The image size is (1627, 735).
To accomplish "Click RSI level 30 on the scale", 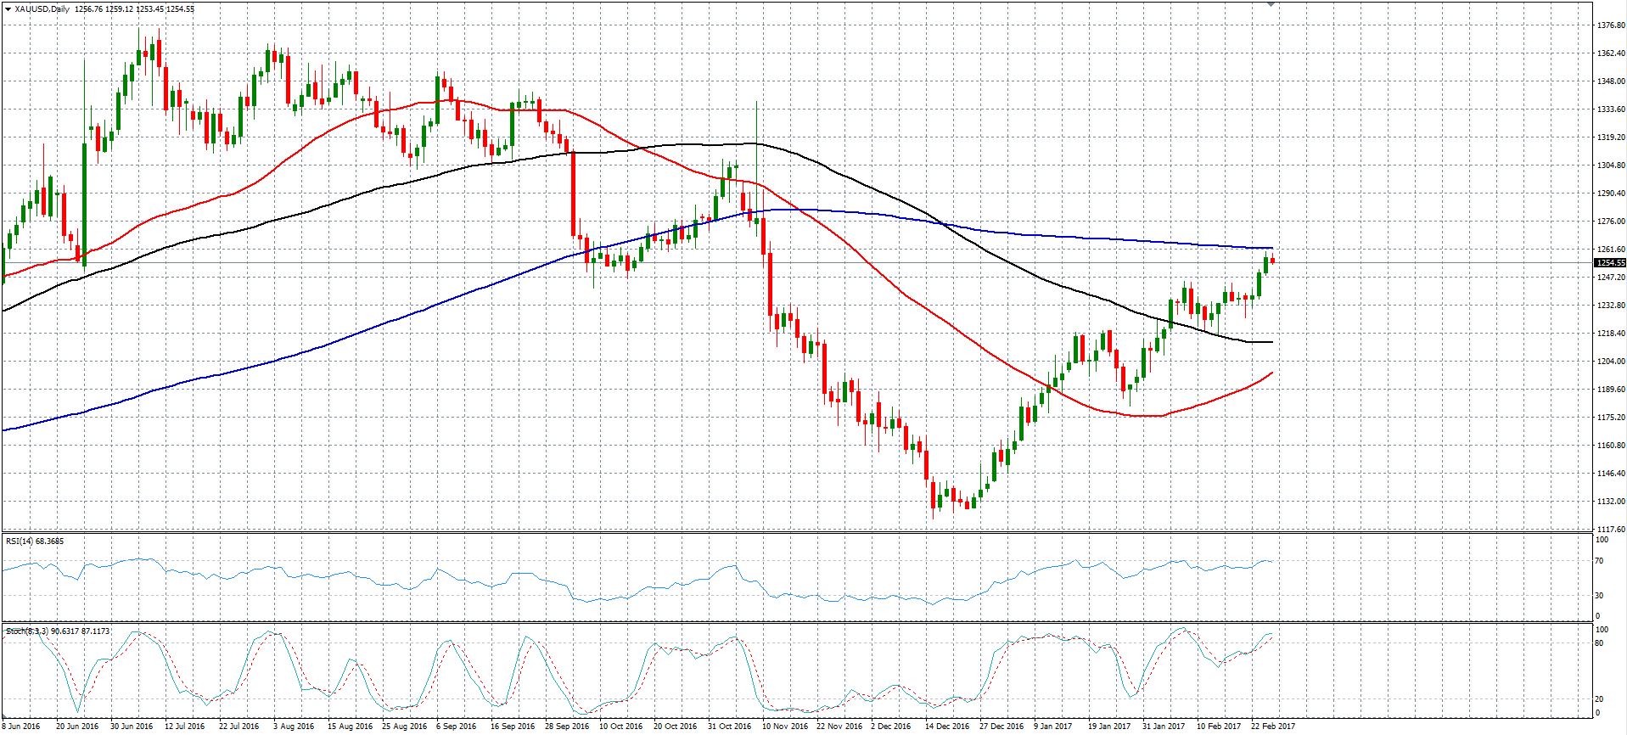I will 1600,596.
